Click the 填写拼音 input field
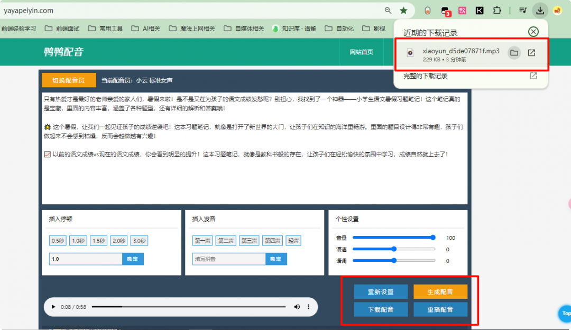 [229, 259]
